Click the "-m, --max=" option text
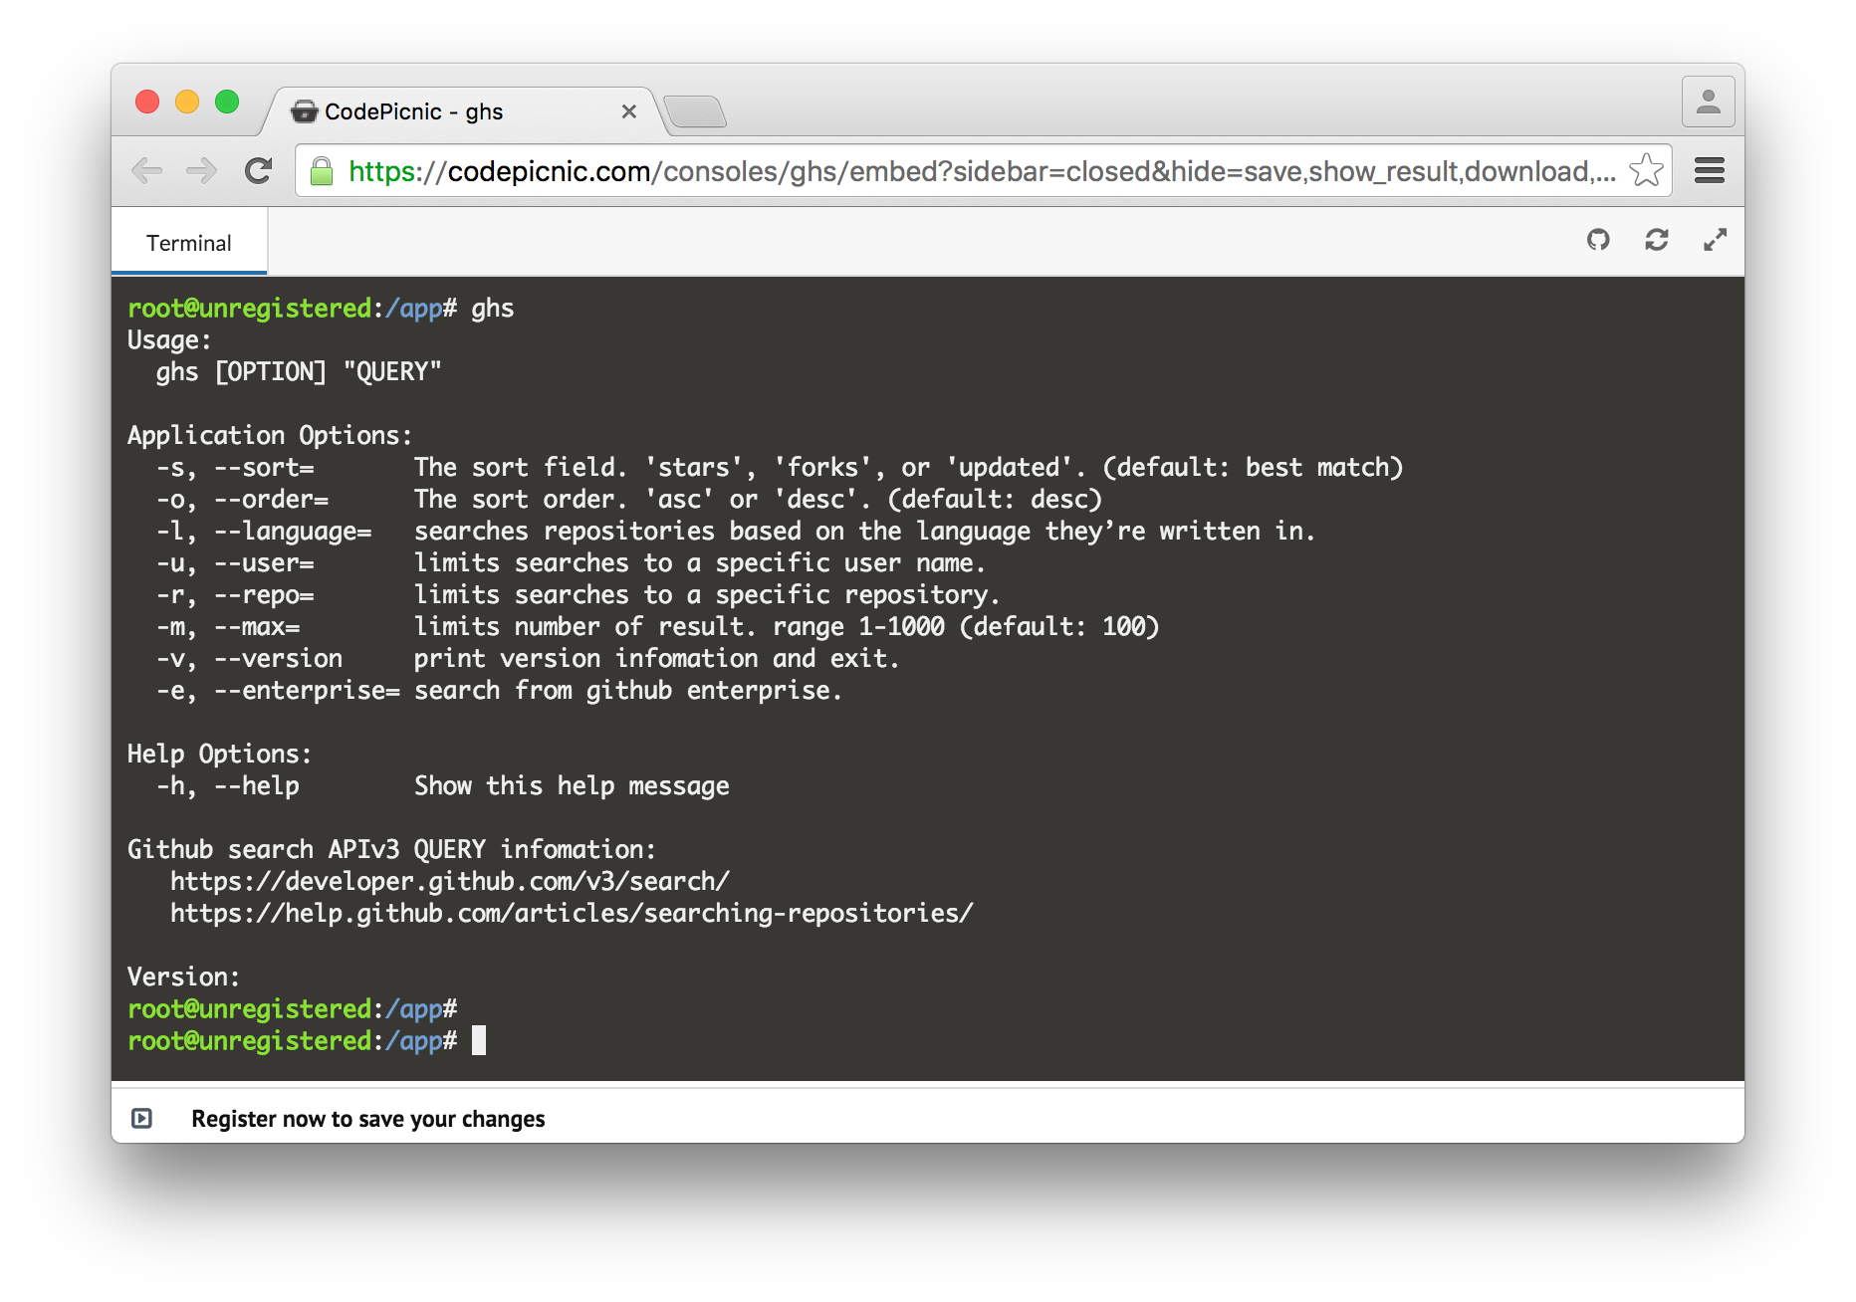This screenshot has width=1856, height=1302. click(x=228, y=627)
